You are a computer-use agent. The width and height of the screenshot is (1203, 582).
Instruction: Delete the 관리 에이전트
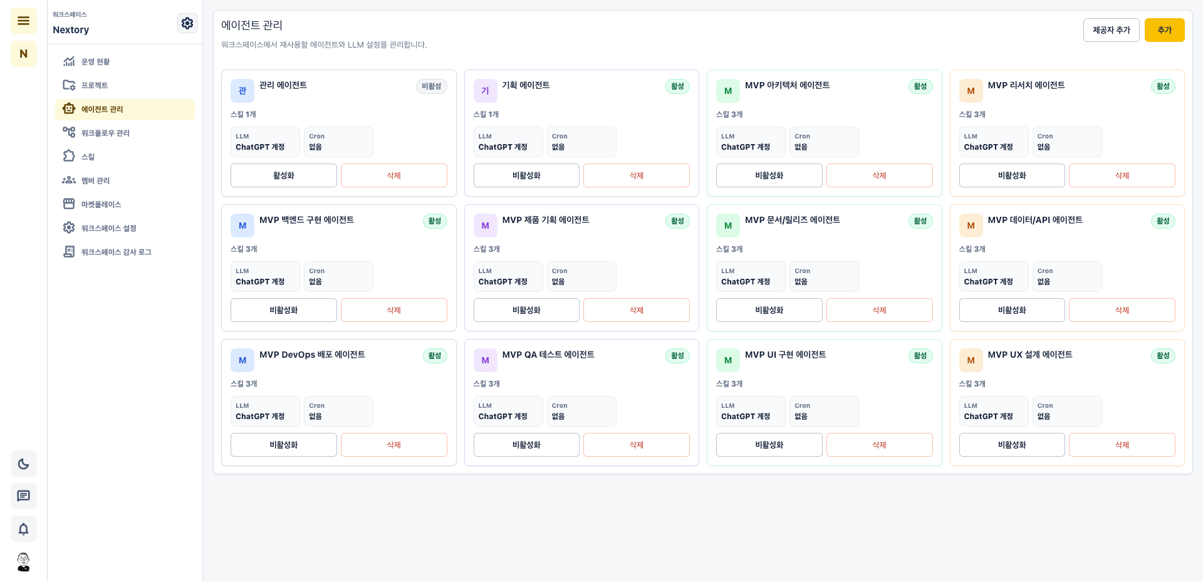click(x=394, y=175)
